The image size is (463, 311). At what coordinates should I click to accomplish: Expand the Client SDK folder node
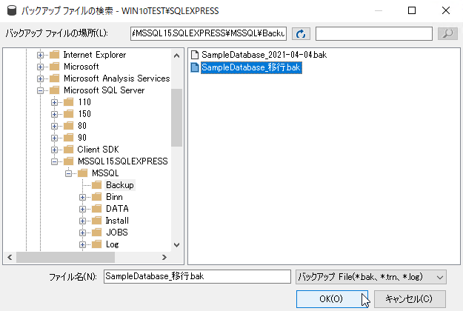point(54,150)
